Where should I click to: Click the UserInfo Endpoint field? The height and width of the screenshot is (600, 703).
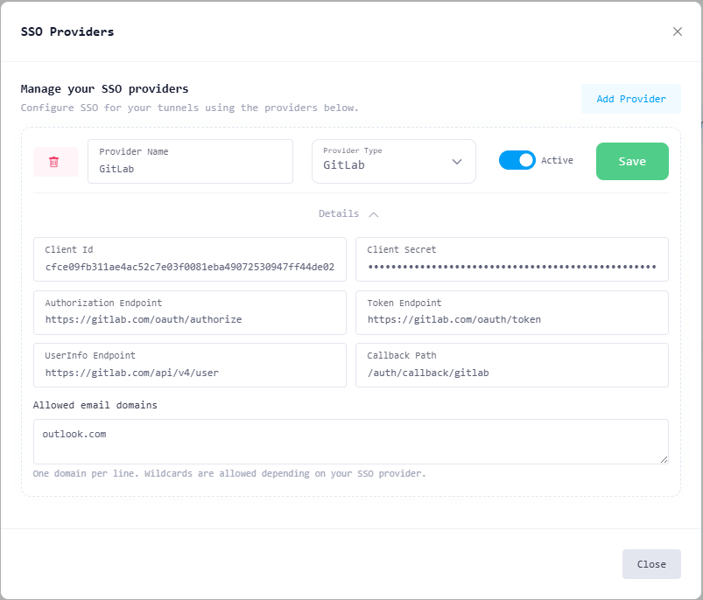189,373
